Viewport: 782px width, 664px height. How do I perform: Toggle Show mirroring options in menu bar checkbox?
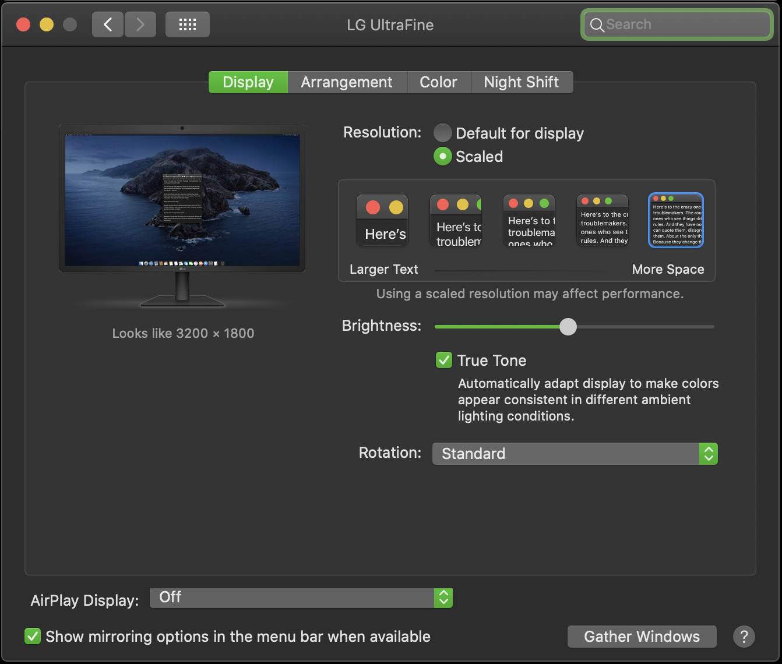click(33, 636)
